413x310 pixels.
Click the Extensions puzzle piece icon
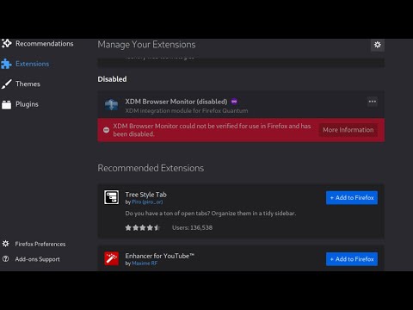[x=6, y=64]
